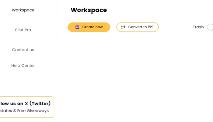This screenshot has width=213, height=122.
Task: Start a new AI presentation with the yellow button
Action: point(89,27)
